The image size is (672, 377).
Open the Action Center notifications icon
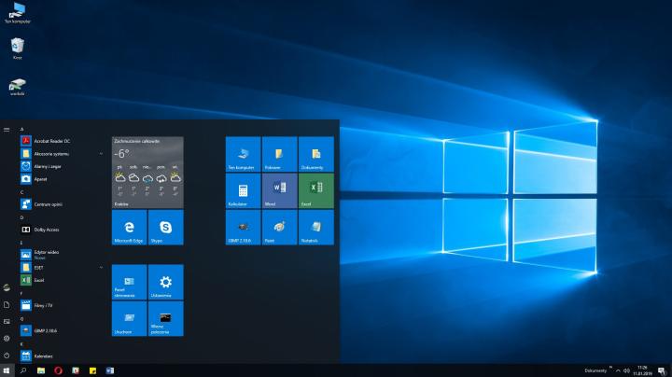tap(662, 371)
